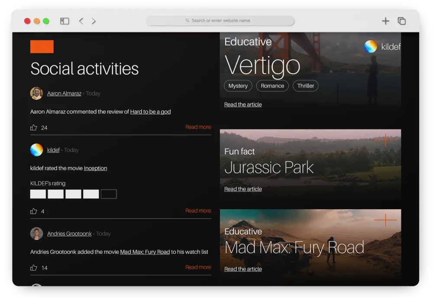Open Andries Grootoonk's avatar
433x298 pixels.
click(x=36, y=233)
